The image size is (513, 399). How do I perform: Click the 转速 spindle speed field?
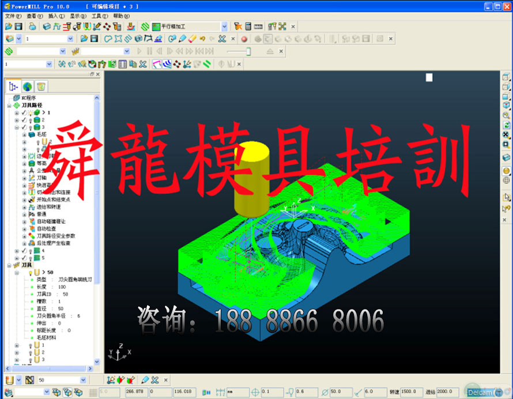409,392
